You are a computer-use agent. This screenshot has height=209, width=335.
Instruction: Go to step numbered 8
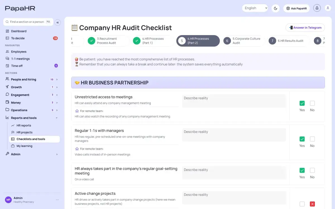pyautogui.click(x=317, y=41)
